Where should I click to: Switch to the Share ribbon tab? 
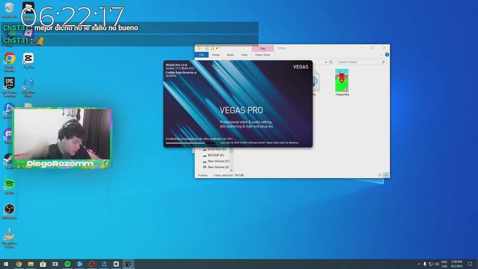(230, 55)
